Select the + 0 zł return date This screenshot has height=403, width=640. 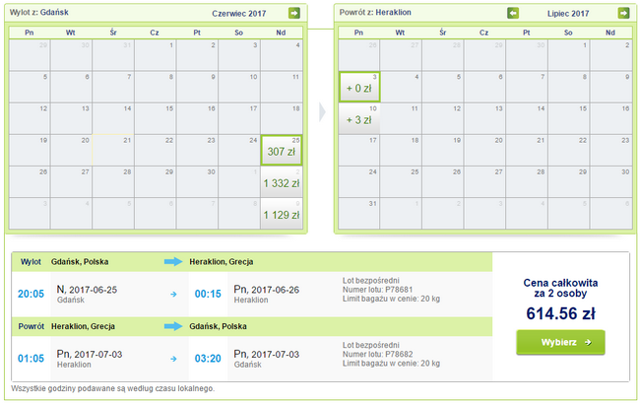tap(358, 87)
